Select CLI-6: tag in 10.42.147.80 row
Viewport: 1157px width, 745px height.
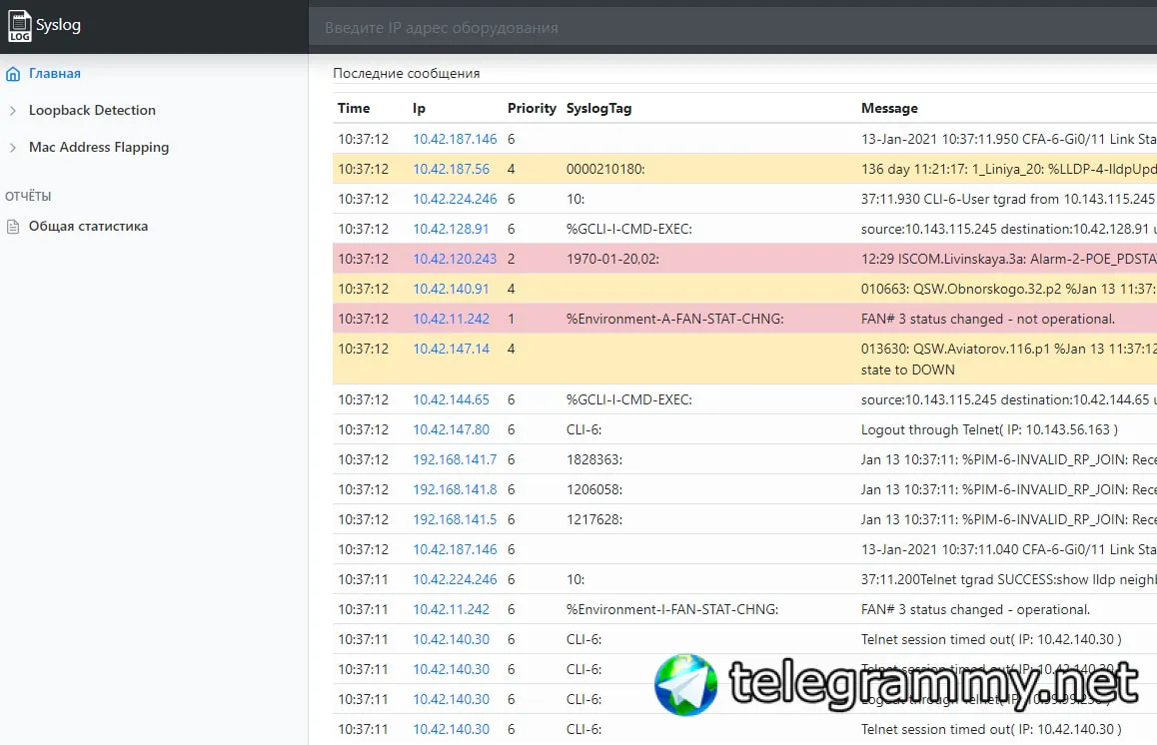583,430
